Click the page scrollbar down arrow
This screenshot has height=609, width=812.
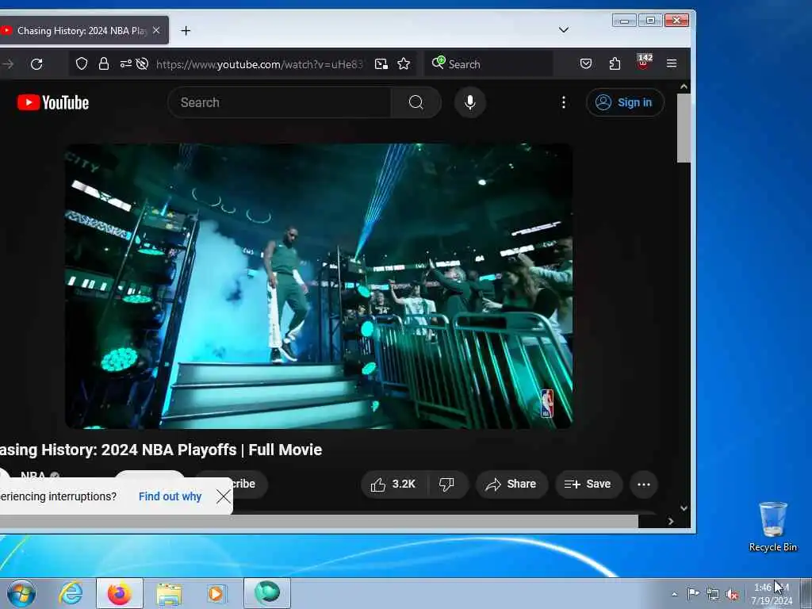pyautogui.click(x=684, y=508)
